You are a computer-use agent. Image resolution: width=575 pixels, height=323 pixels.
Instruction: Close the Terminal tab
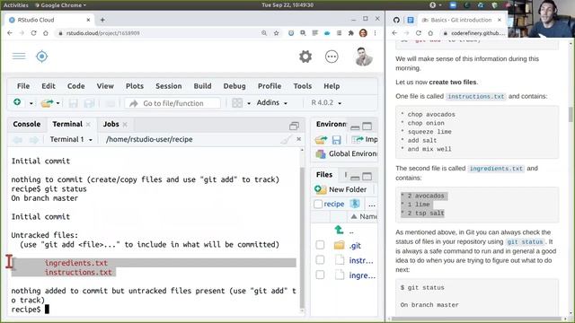pos(88,125)
